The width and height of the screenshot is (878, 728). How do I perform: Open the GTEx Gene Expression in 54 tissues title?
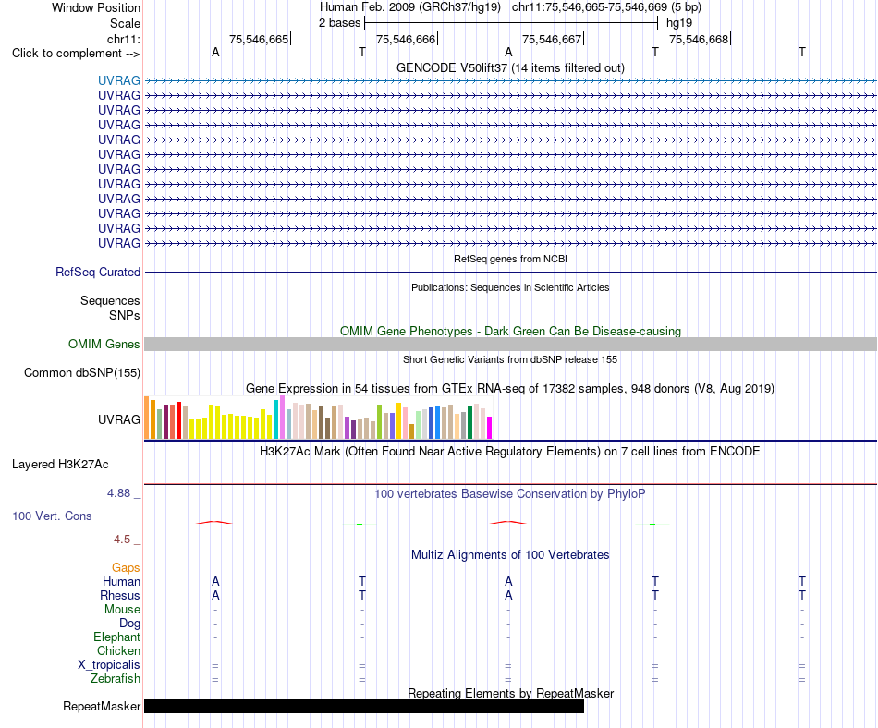[x=510, y=388]
